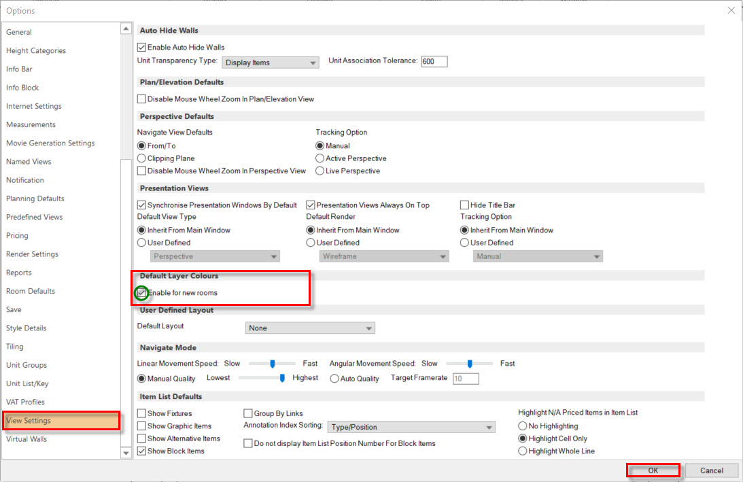Screen dimensions: 743x482
Task: Open the Unit Transparency Type dropdown
Action: pos(270,61)
